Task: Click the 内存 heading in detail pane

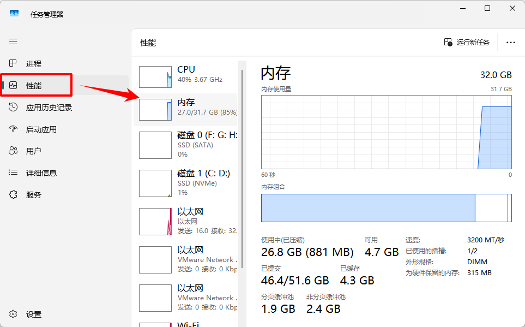Action: [x=275, y=73]
